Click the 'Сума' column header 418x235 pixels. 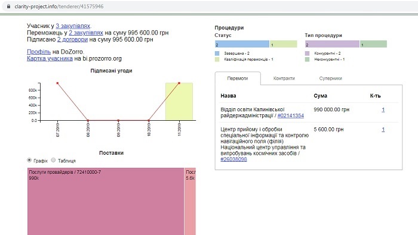(x=321, y=96)
